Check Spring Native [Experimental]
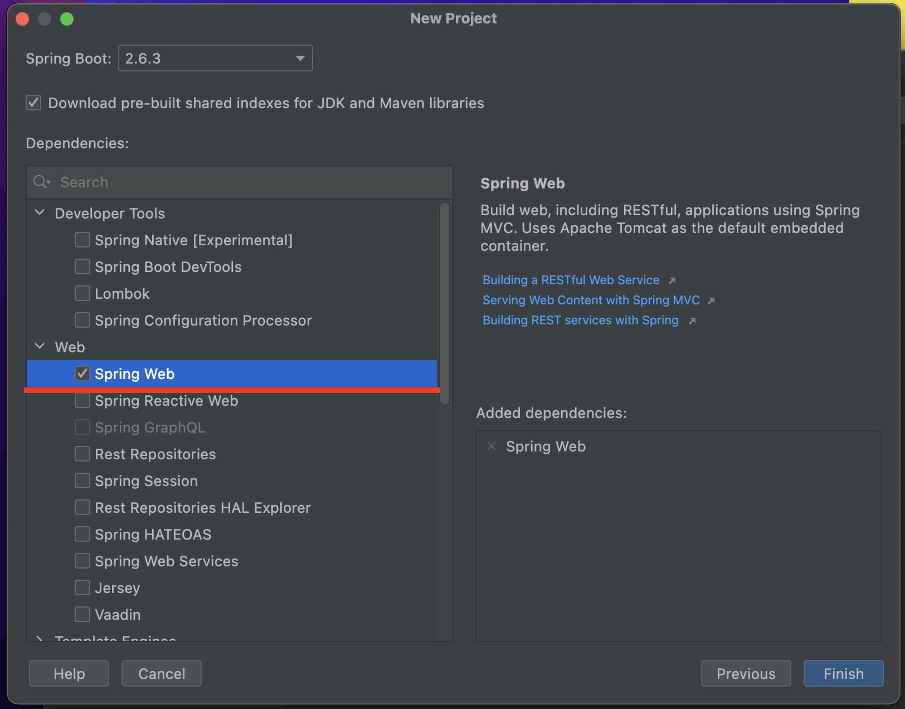This screenshot has height=709, width=905. pos(82,240)
